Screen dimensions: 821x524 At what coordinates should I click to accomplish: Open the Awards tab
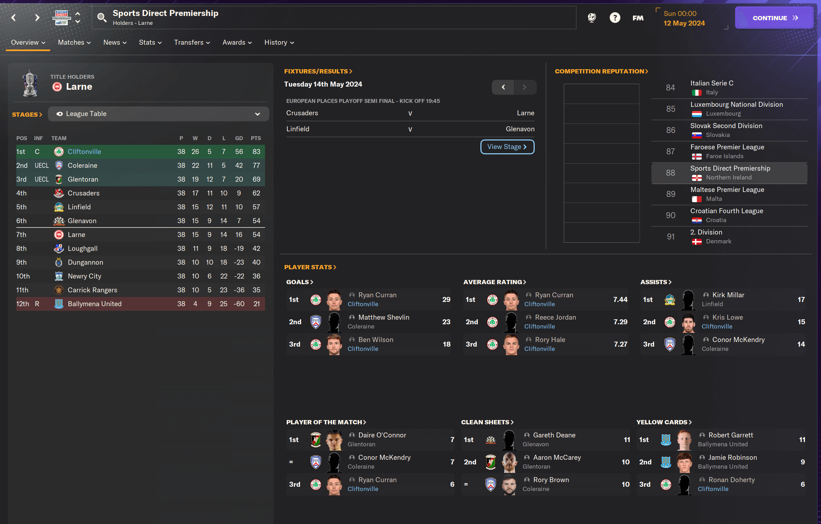tap(237, 42)
